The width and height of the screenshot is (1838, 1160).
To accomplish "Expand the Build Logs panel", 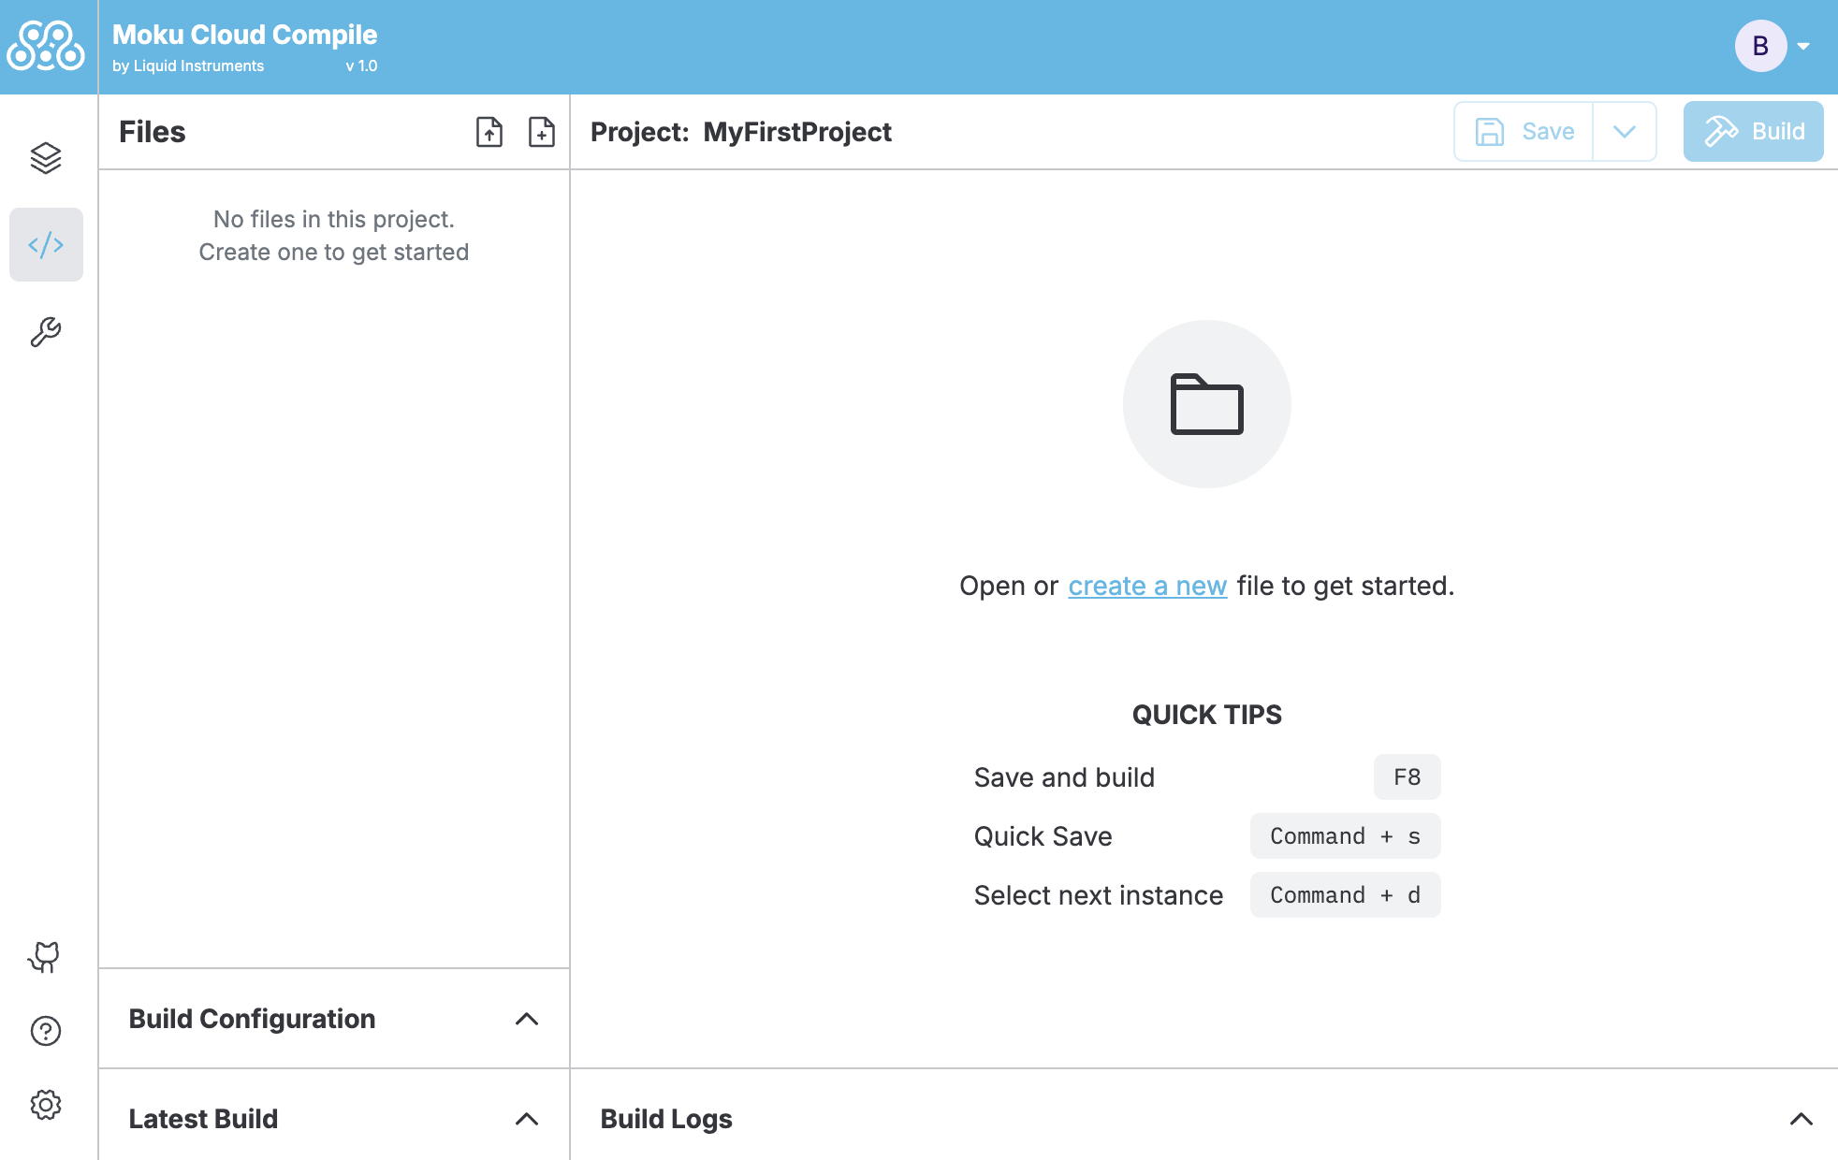I will (x=1801, y=1119).
